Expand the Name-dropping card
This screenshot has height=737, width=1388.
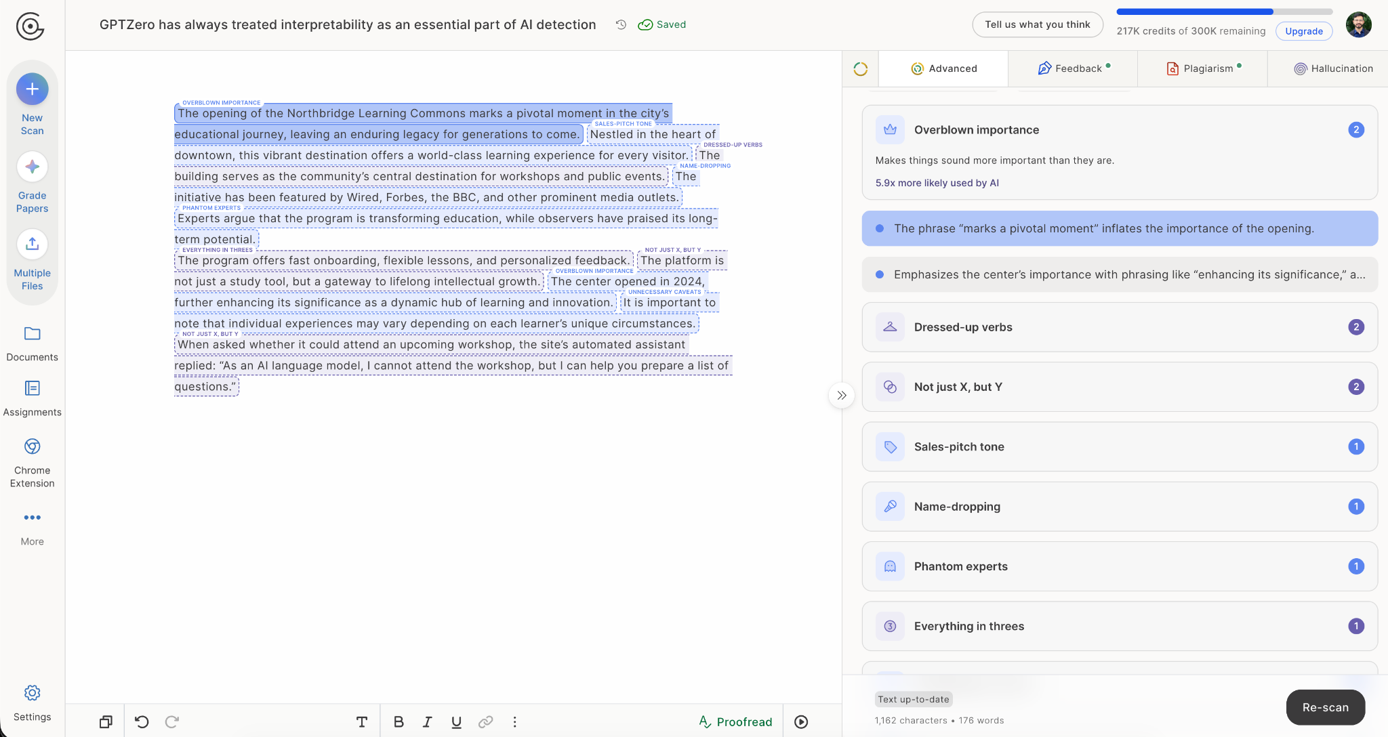point(1120,507)
